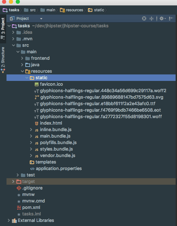Image resolution: width=177 pixels, height=226 pixels.
Task: Open the Z: Structure side tab
Action: [x=3, y=60]
